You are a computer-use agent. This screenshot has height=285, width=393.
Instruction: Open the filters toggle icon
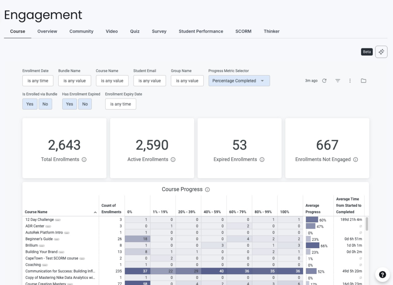coord(338,81)
